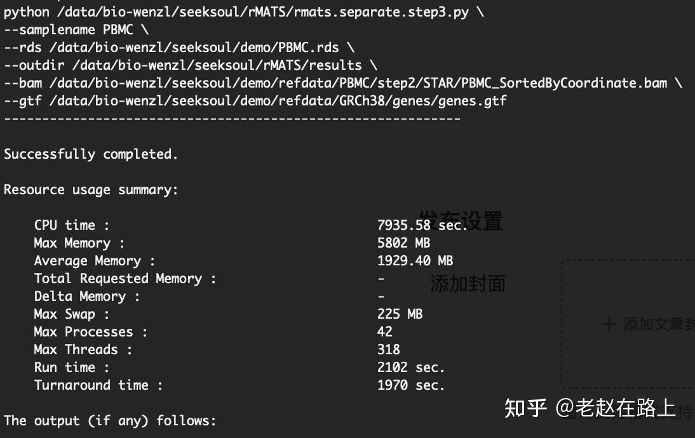The image size is (695, 438).
Task: Click the Average Memory value 1929.40 MB
Action: pos(415,261)
